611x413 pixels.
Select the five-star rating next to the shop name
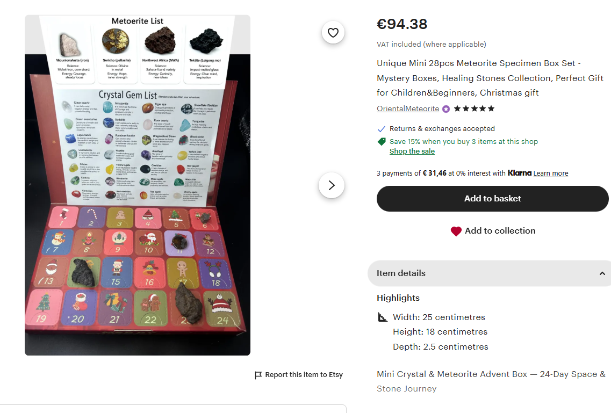(474, 108)
